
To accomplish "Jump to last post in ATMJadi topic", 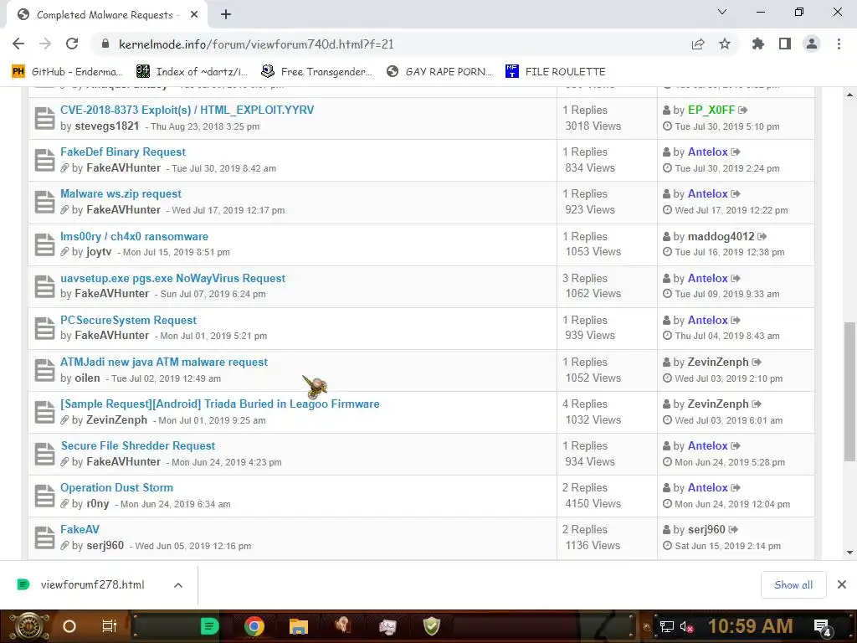I will tap(757, 362).
